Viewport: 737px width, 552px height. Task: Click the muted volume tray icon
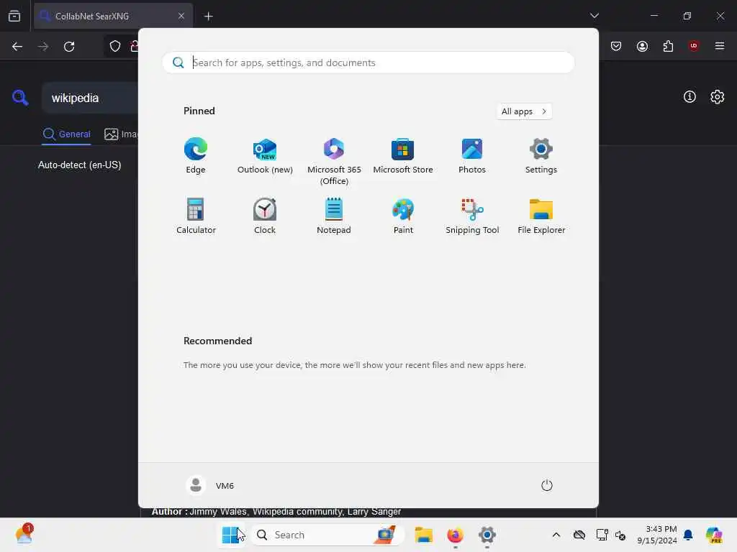(x=620, y=535)
